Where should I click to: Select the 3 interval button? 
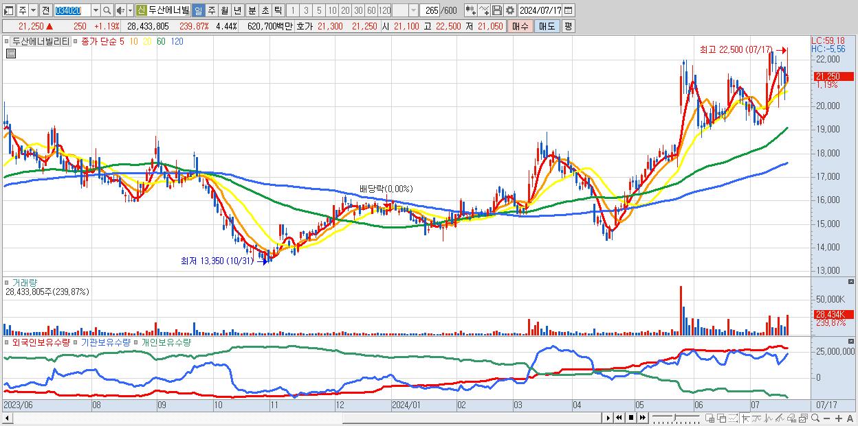pos(306,10)
